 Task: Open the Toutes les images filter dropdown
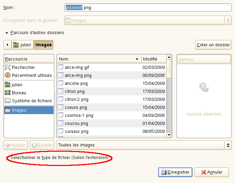(x=144, y=145)
